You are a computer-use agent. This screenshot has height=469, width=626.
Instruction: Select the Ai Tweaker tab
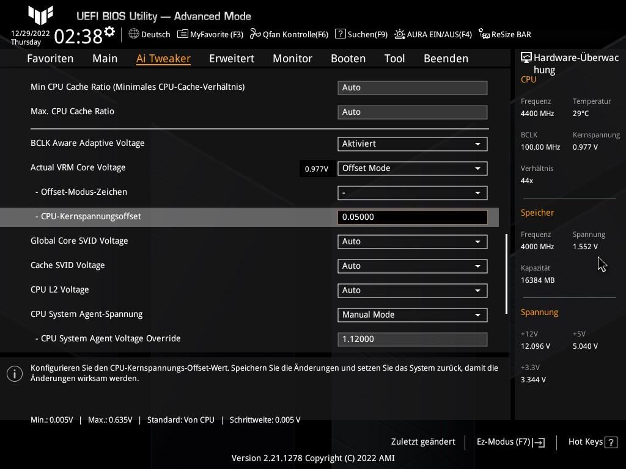pos(163,59)
